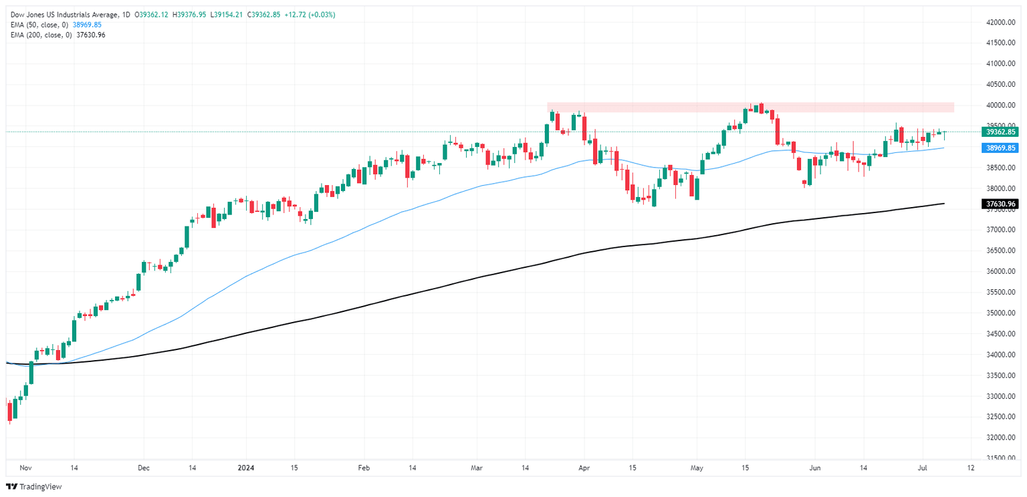
Task: Click the Mar label on time axis
Action: point(476,469)
